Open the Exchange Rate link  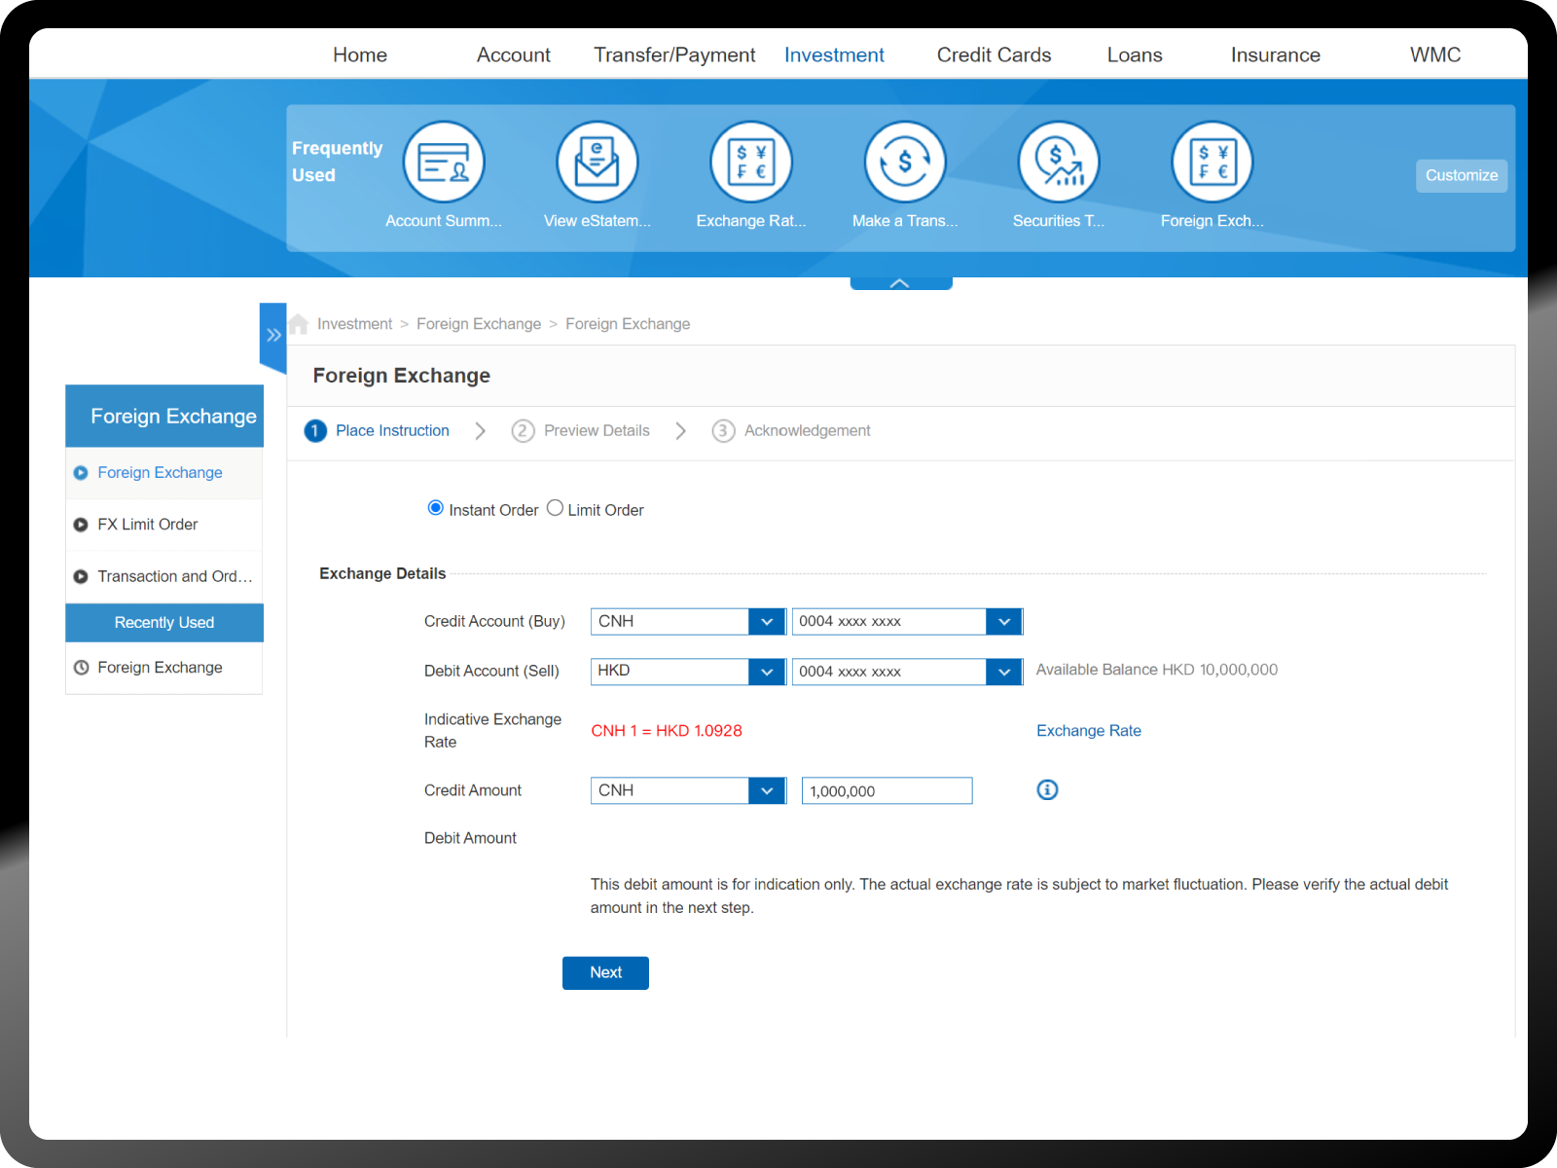pos(1089,731)
